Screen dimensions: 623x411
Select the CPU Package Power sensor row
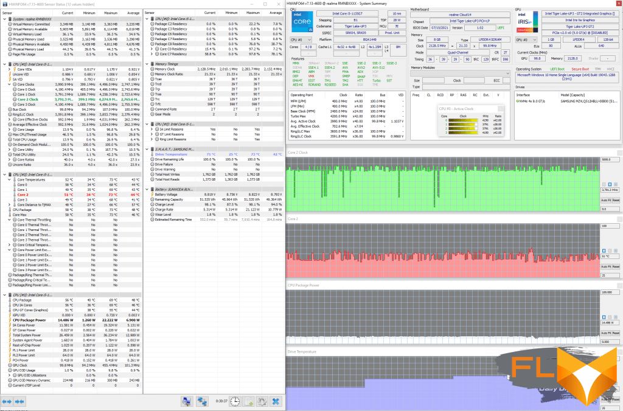point(32,320)
